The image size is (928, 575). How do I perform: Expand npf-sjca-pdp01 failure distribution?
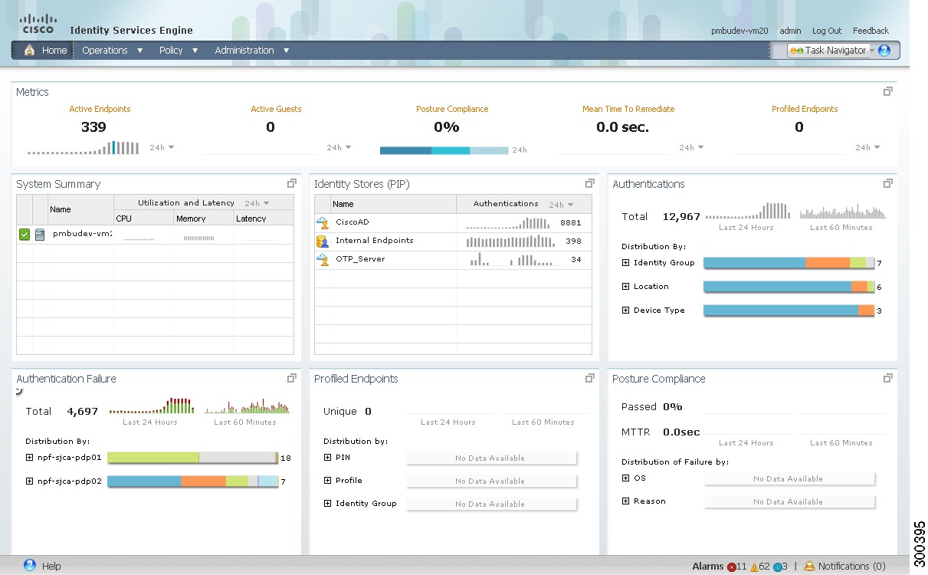pyautogui.click(x=29, y=458)
